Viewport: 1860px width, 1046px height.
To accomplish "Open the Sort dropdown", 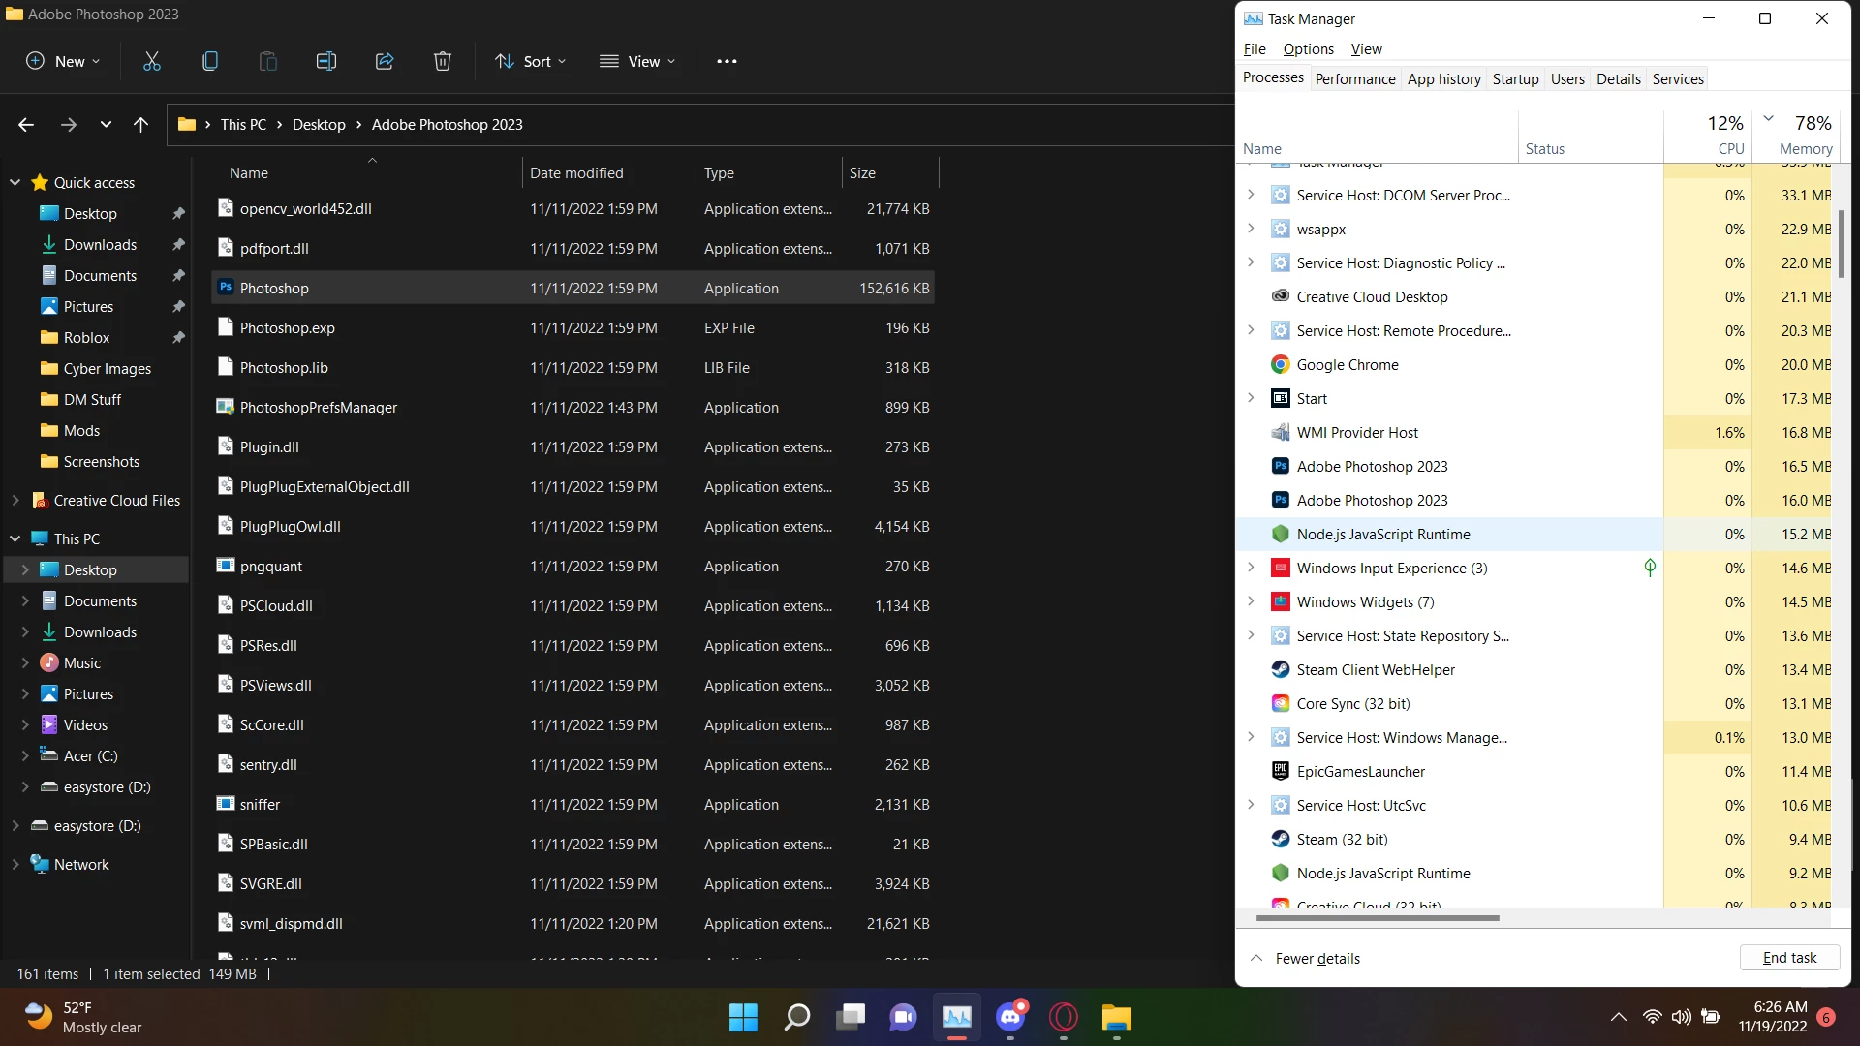I will 531,61.
